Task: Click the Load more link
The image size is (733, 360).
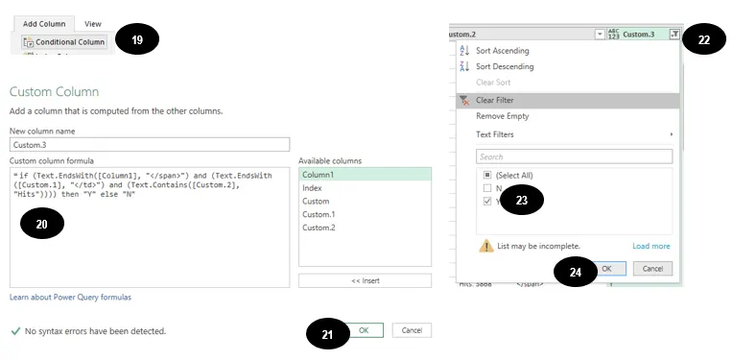Action: (651, 246)
